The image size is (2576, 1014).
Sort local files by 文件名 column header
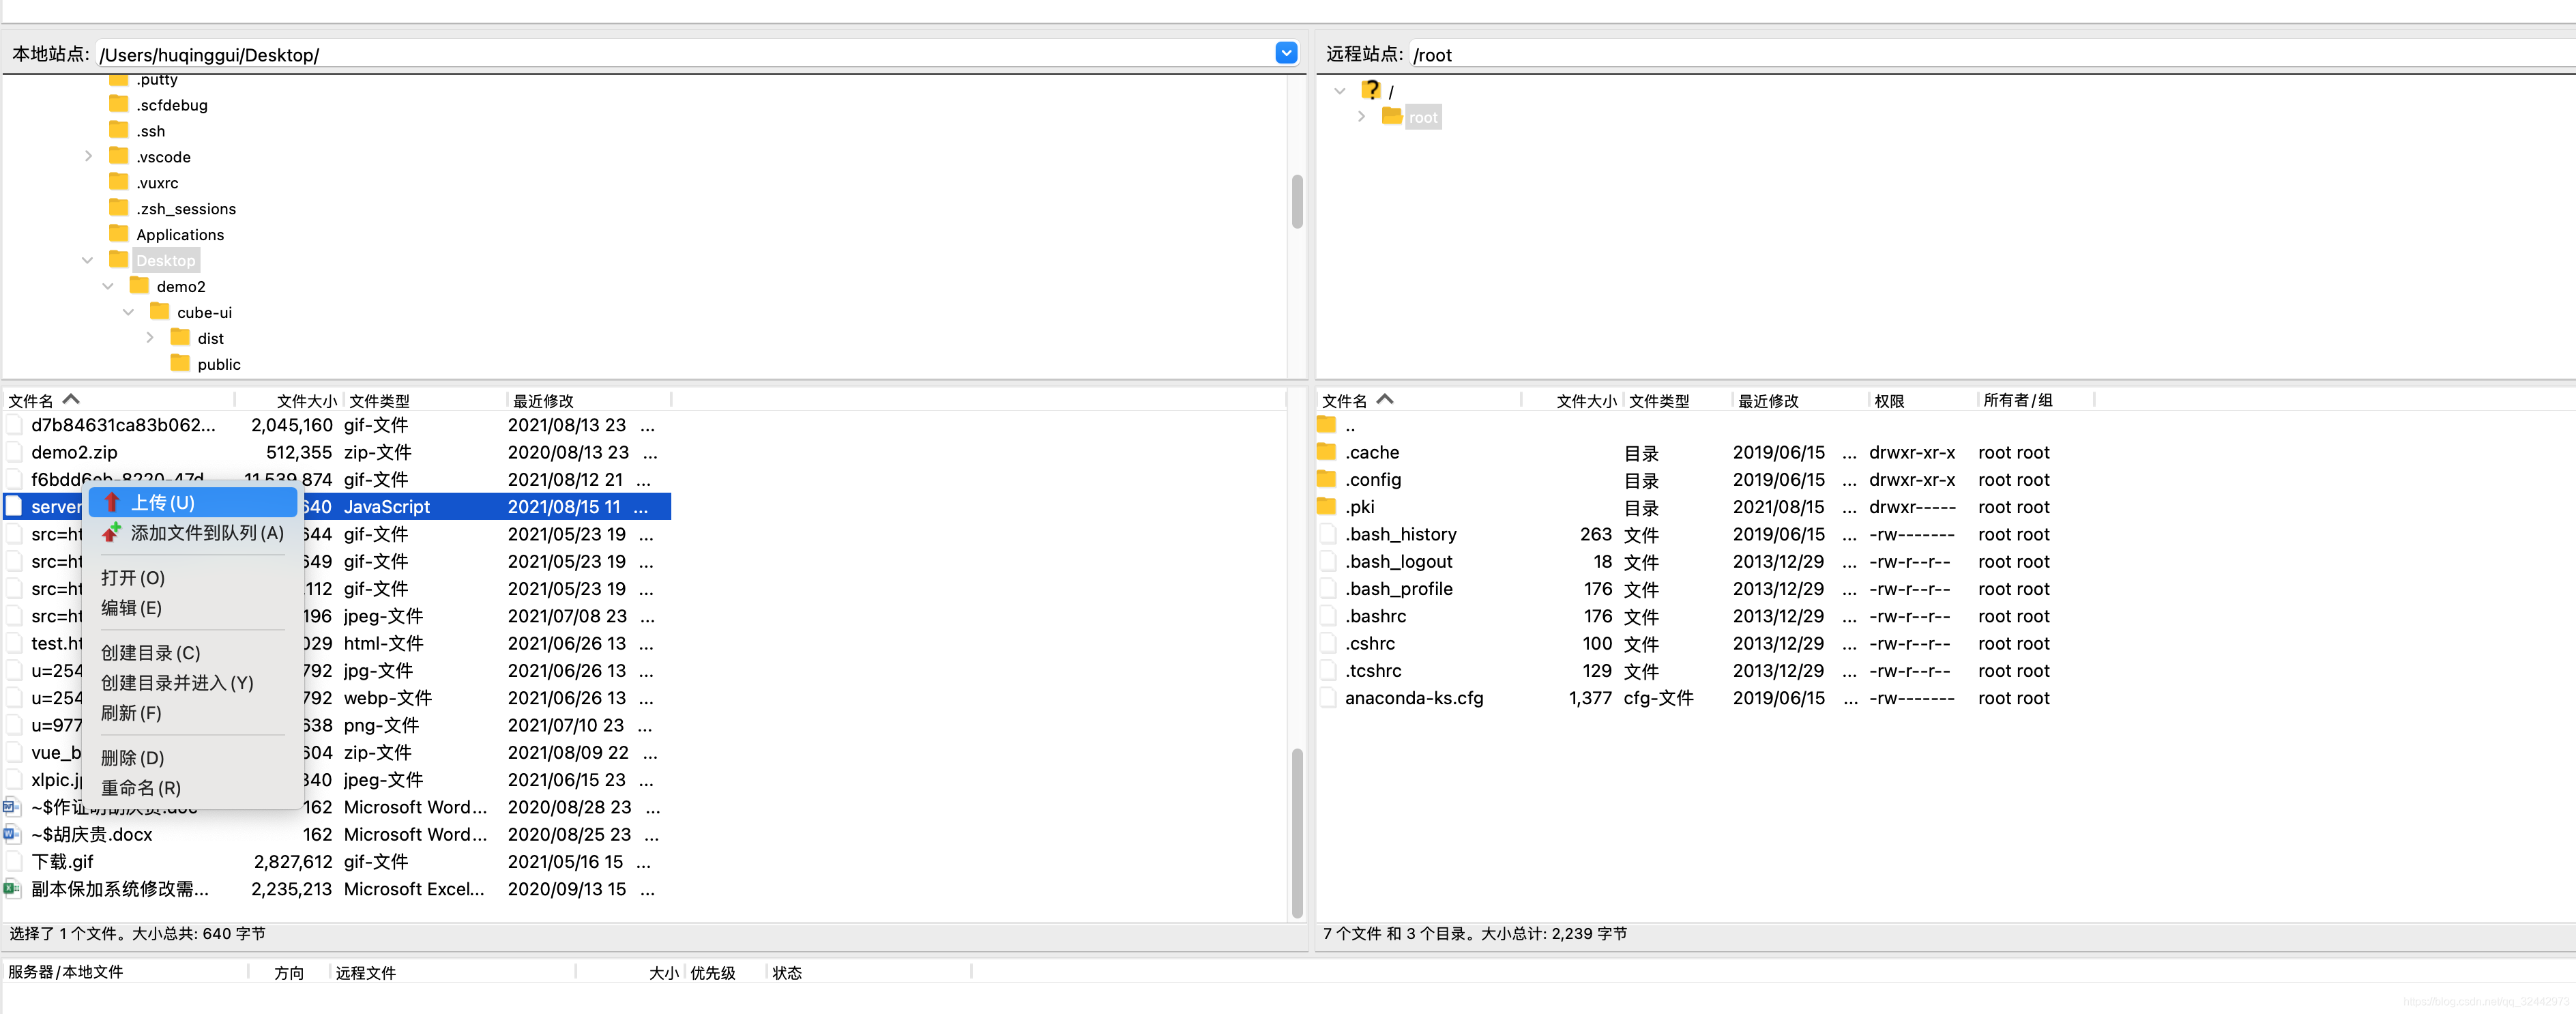coord(118,400)
